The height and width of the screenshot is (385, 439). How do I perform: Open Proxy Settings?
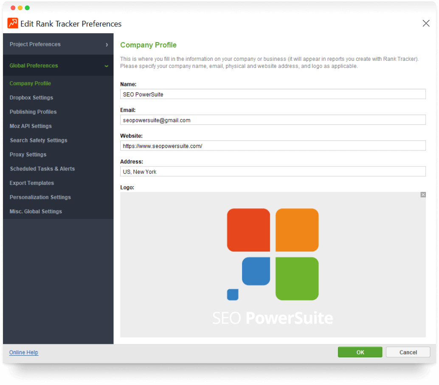pos(28,155)
